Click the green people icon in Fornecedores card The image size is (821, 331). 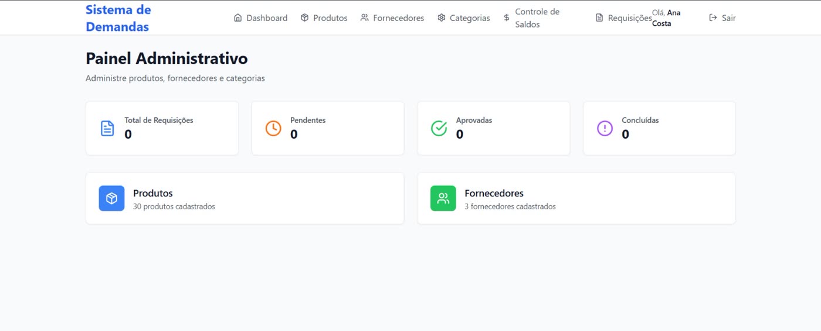tap(443, 198)
